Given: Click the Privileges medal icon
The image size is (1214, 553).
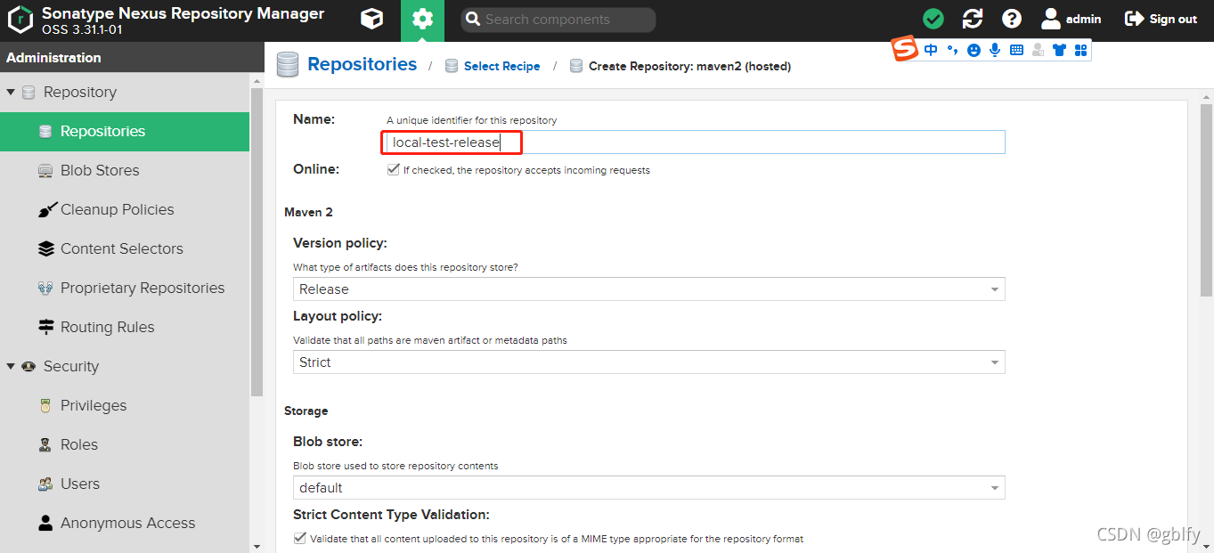Looking at the screenshot, I should (x=45, y=405).
